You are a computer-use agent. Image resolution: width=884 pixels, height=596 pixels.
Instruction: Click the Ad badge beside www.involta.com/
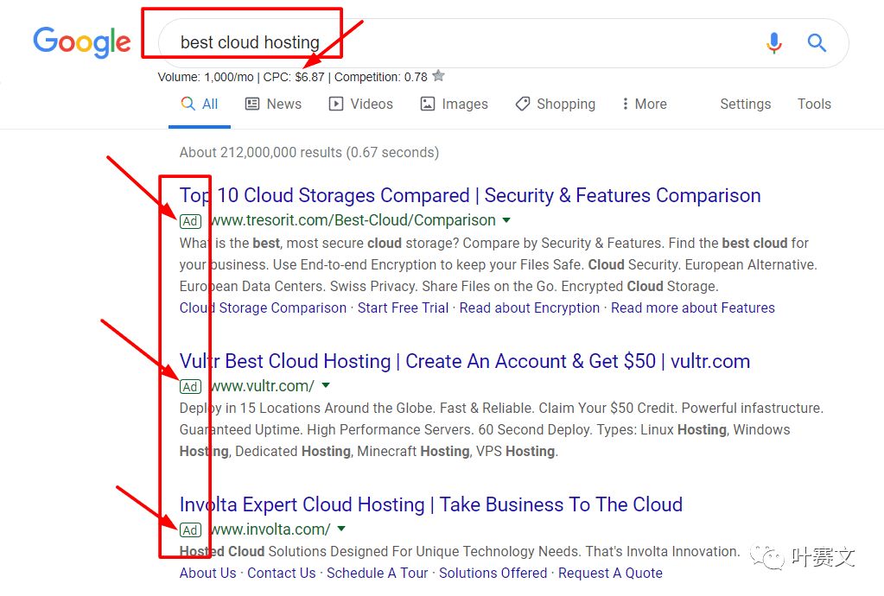pyautogui.click(x=191, y=530)
